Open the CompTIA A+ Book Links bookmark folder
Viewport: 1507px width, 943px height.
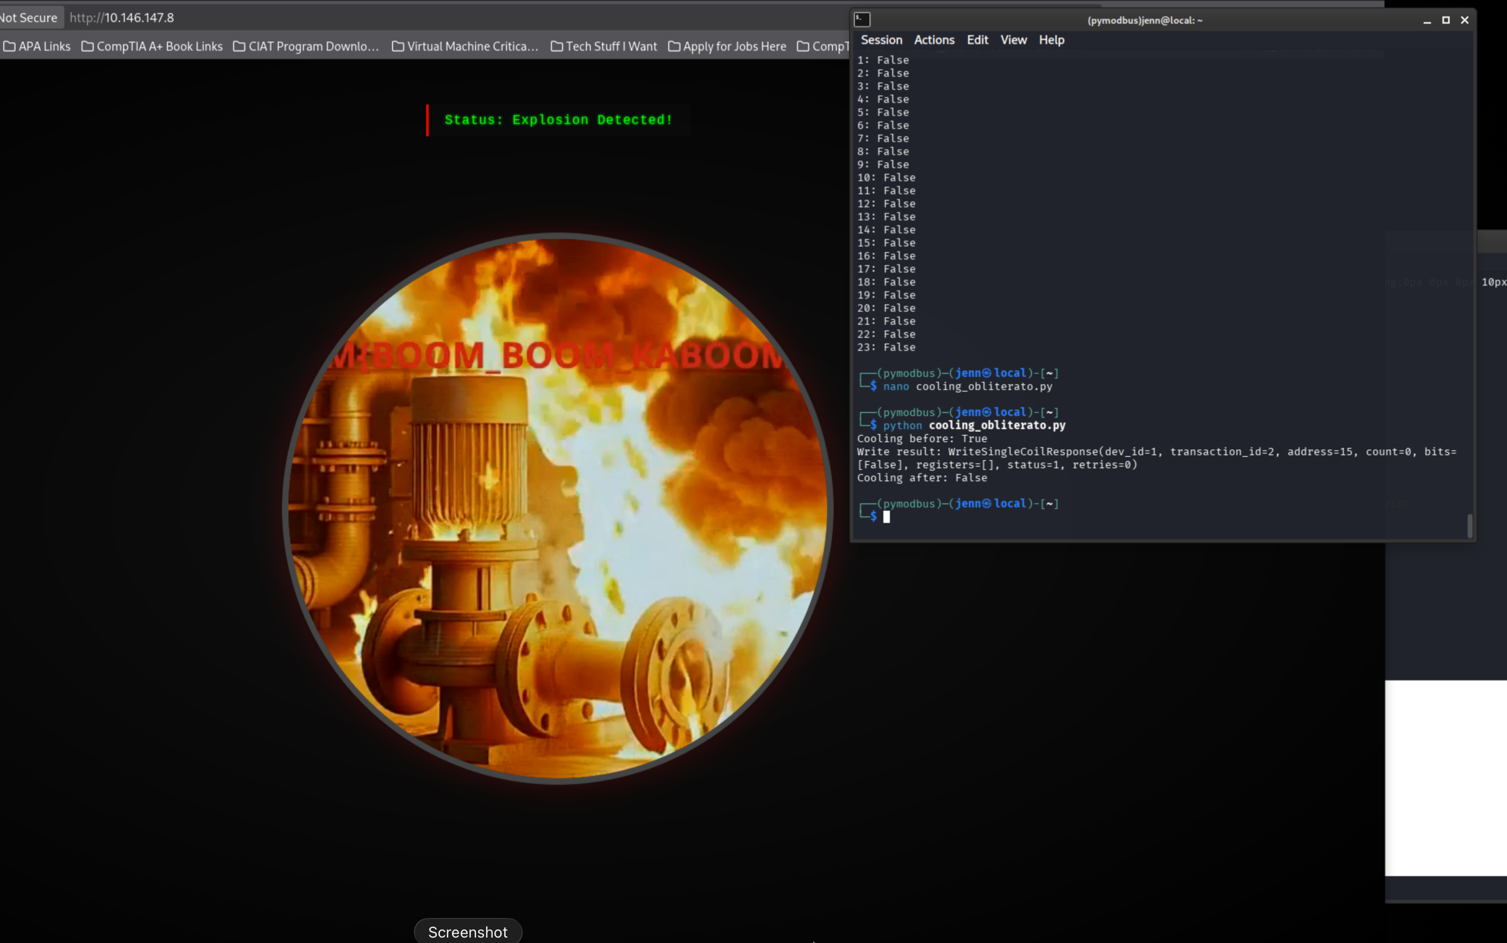(x=152, y=47)
